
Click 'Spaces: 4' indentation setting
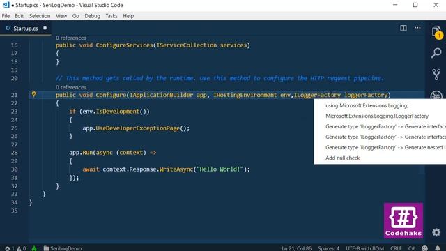(x=328, y=248)
